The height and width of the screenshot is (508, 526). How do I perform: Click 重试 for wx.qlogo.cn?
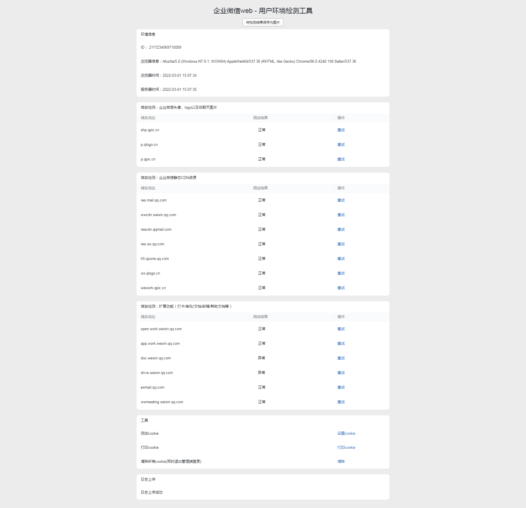(341, 273)
